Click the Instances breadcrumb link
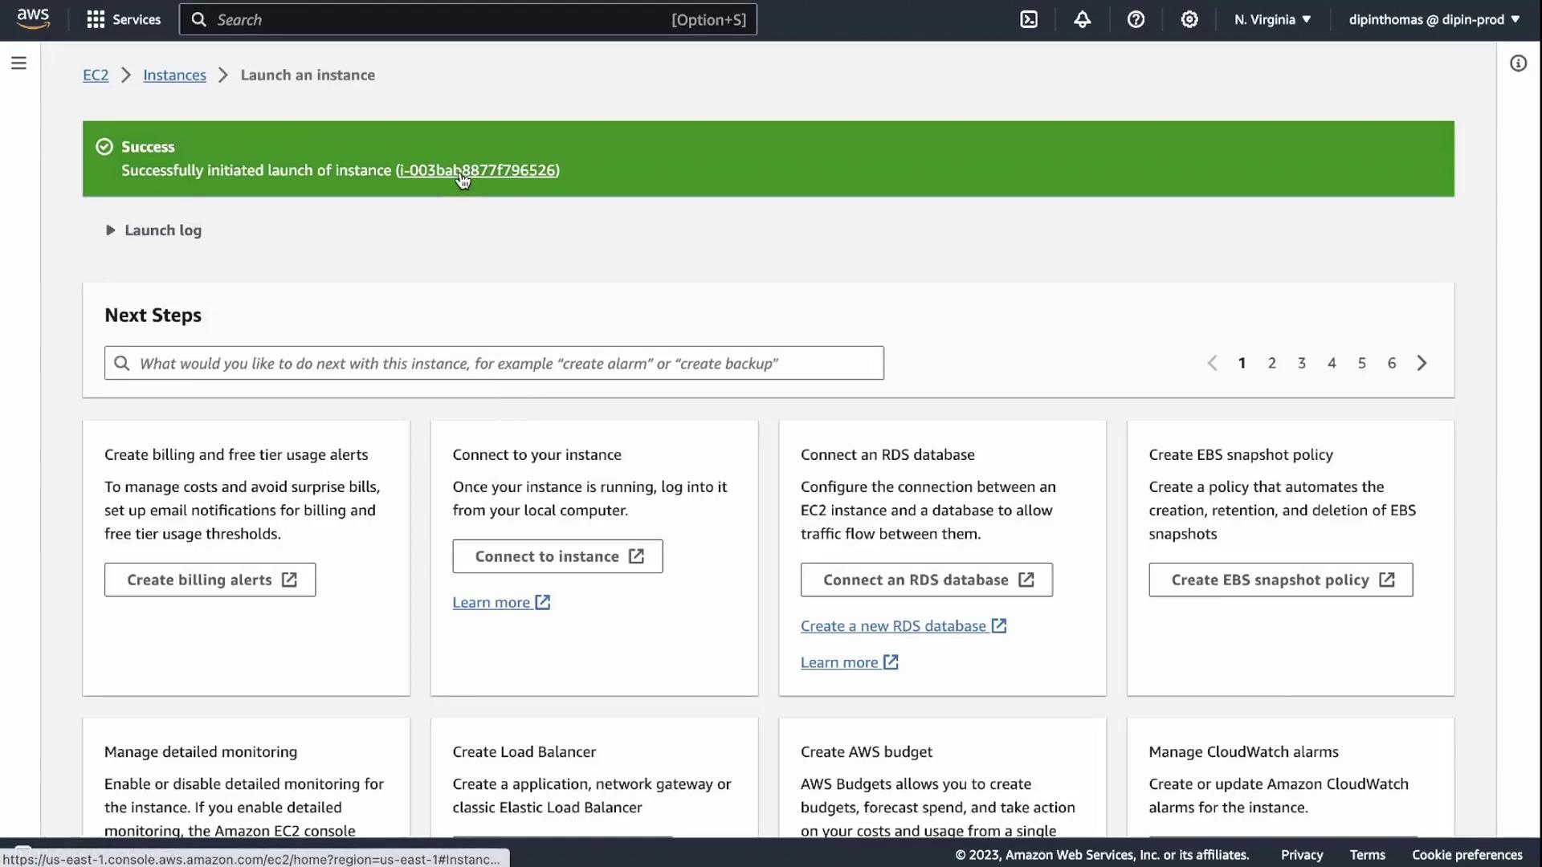1542x867 pixels. click(174, 75)
